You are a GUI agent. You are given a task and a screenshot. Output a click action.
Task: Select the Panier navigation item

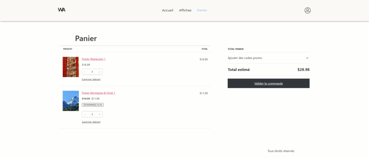coord(202,10)
